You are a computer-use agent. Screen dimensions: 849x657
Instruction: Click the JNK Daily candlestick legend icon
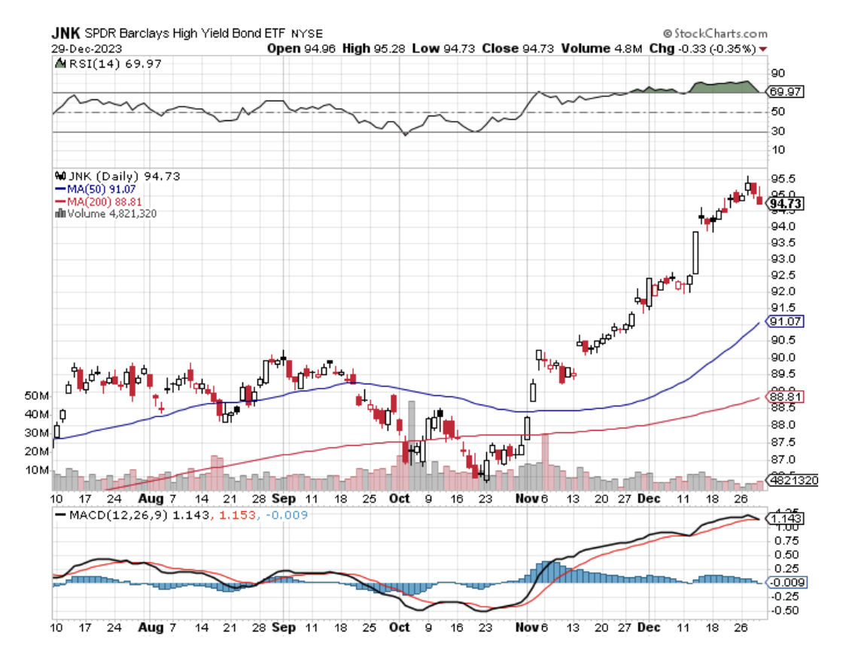[61, 176]
